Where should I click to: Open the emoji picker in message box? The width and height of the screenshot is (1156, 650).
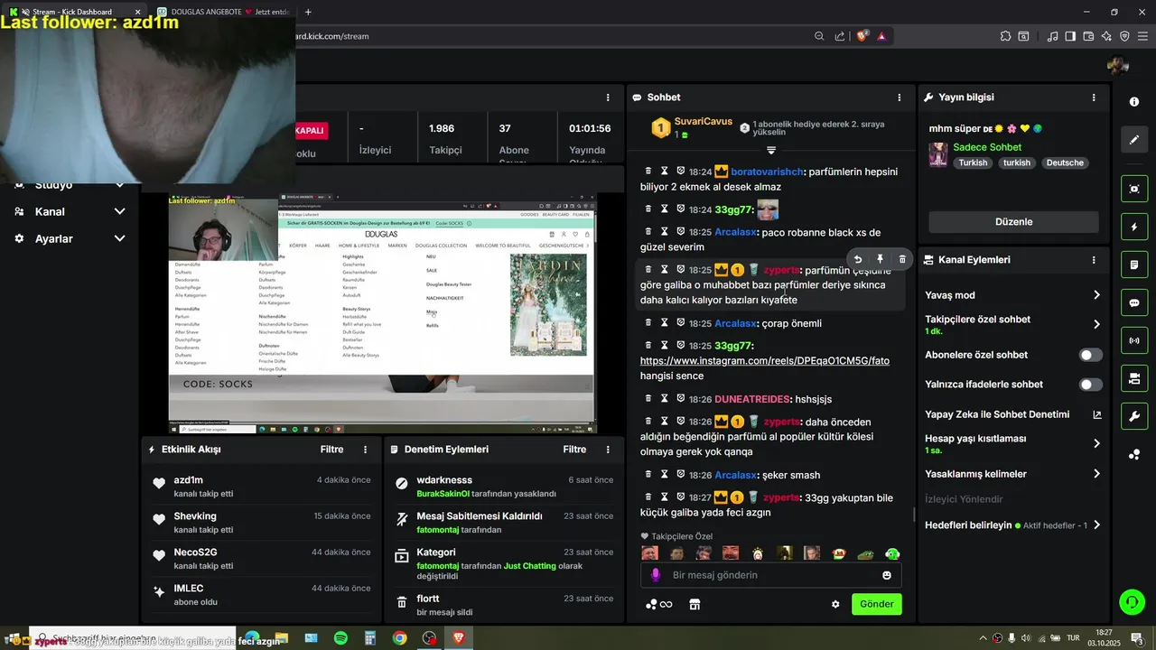[x=887, y=575]
